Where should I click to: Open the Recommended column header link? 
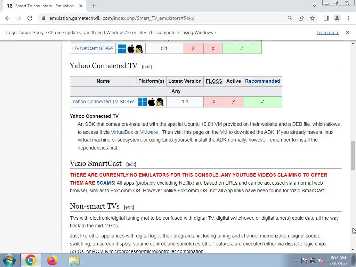click(x=262, y=81)
